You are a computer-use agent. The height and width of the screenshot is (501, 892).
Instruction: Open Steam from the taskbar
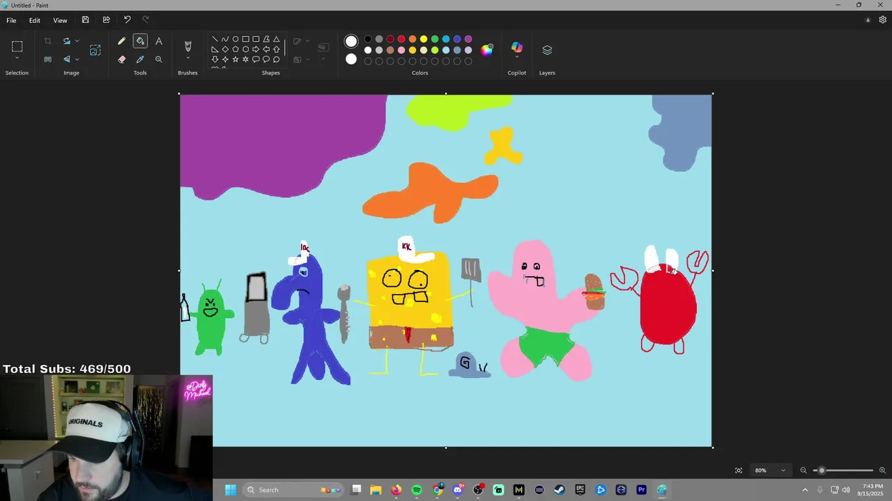560,490
